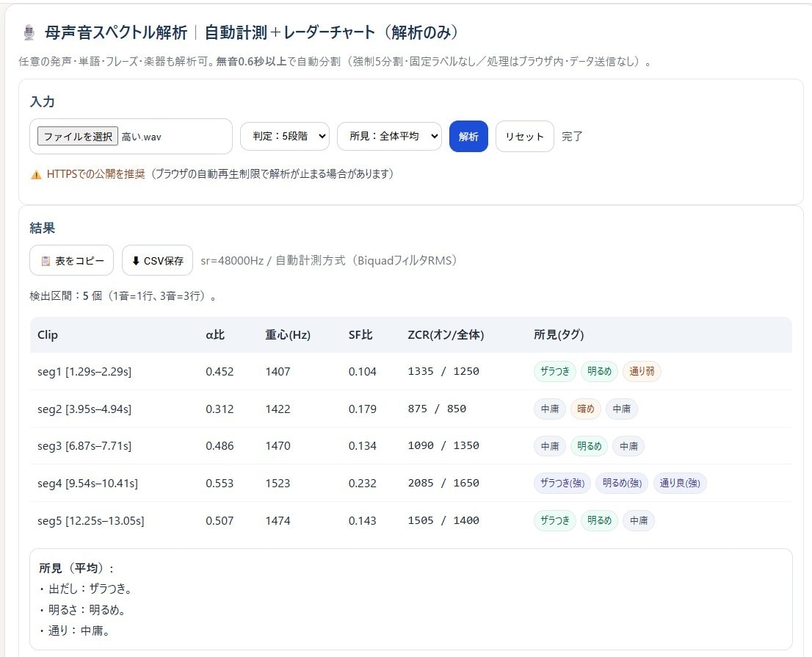Image resolution: width=812 pixels, height=657 pixels.
Task: Click the α比 value 0.553
Action: pyautogui.click(x=220, y=484)
